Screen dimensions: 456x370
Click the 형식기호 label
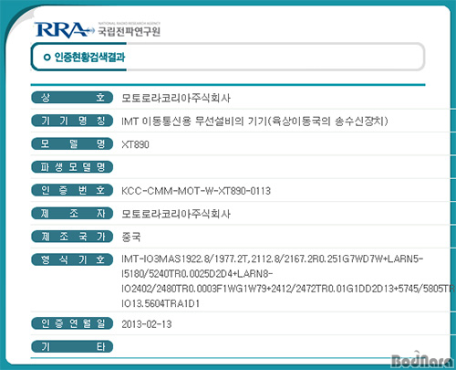click(x=72, y=259)
